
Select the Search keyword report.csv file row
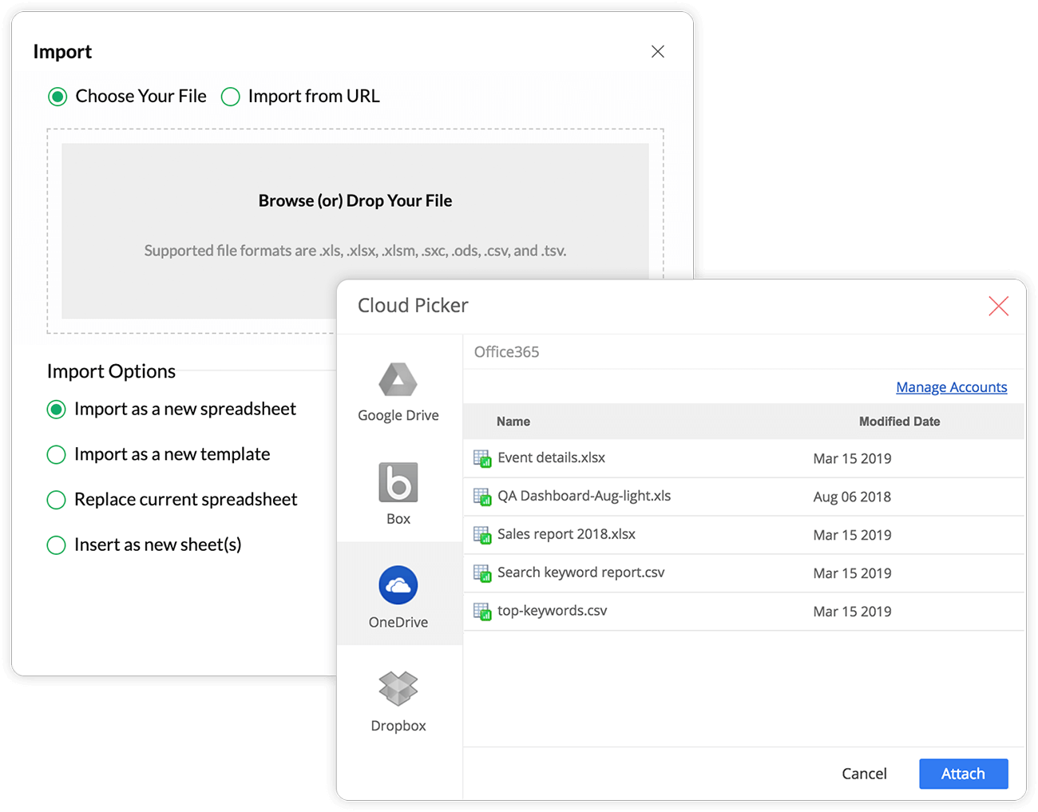[x=581, y=572]
